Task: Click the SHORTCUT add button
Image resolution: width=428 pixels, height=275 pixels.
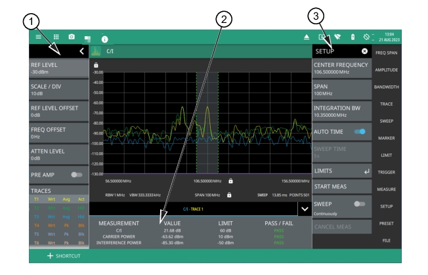Action: pos(63,256)
